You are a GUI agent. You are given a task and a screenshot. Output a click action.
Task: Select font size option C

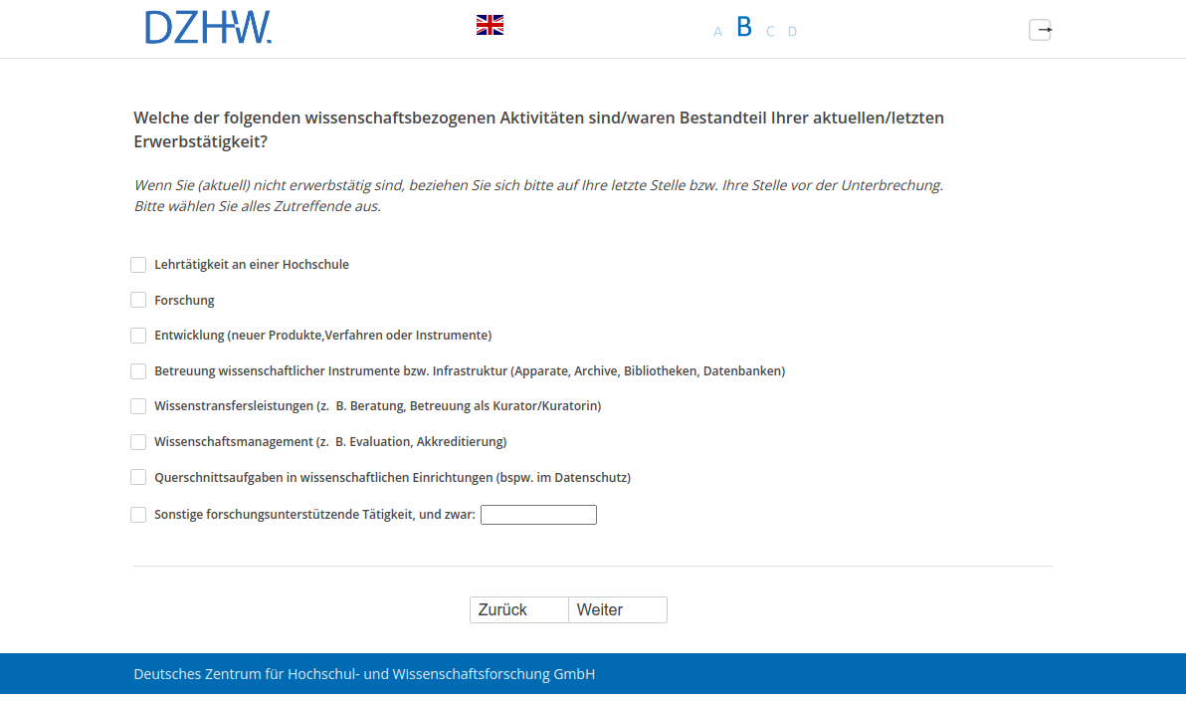point(770,32)
